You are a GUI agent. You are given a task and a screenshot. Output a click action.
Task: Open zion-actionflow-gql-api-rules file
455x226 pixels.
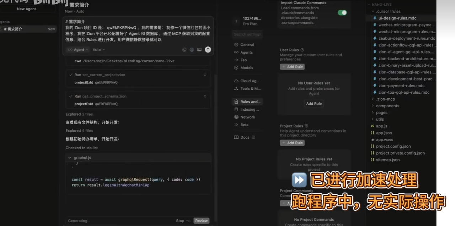click(x=406, y=45)
